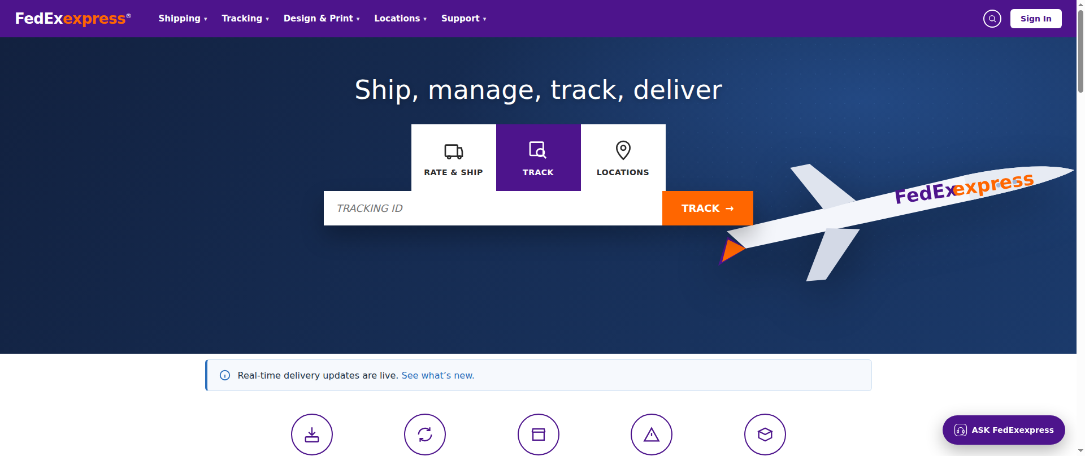Open the ASK FedExexpress chat button

[1004, 430]
